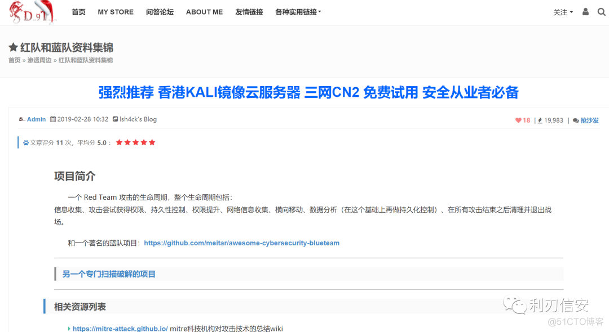Open ABOUT ME menu item
Viewport: 609px width, 332px height.
(x=204, y=12)
